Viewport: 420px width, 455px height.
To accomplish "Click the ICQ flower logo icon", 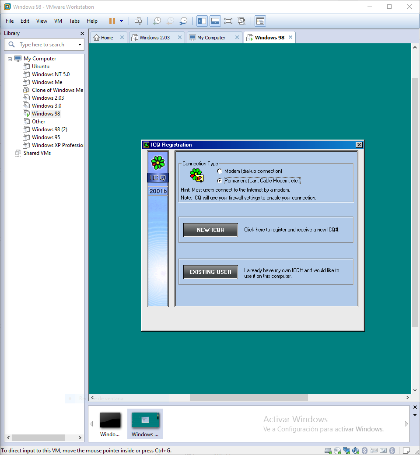I will click(x=158, y=162).
